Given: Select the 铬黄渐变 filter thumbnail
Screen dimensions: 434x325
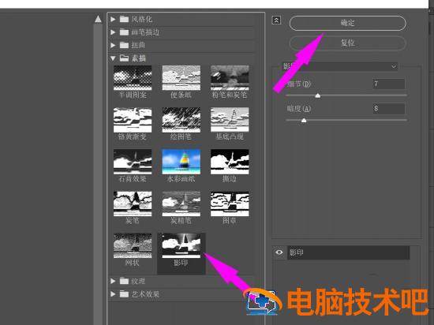Looking at the screenshot, I should point(133,120).
